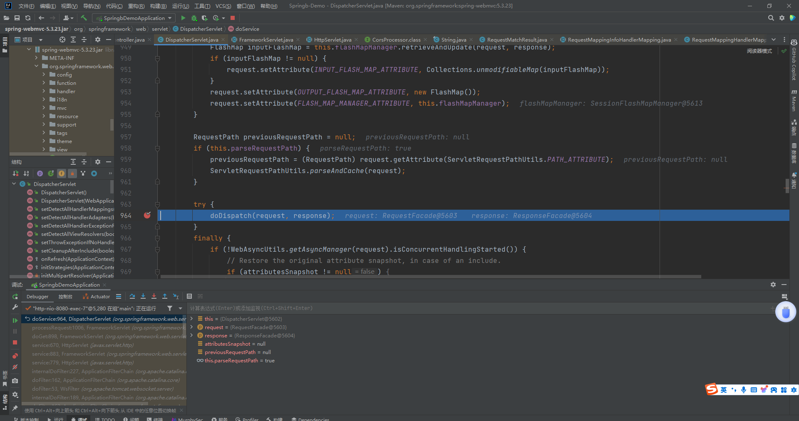Close the CorsProcessor.class tab
The width and height of the screenshot is (799, 421).
point(425,40)
